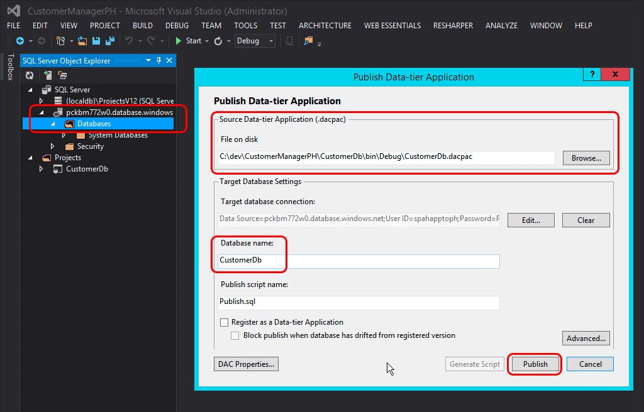The image size is (644, 412).
Task: Click the Refresh icon in SQL Server Object Explorer
Action: pos(28,74)
